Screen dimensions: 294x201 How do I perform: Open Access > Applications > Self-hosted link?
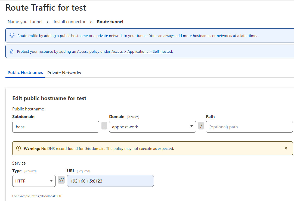[142, 51]
